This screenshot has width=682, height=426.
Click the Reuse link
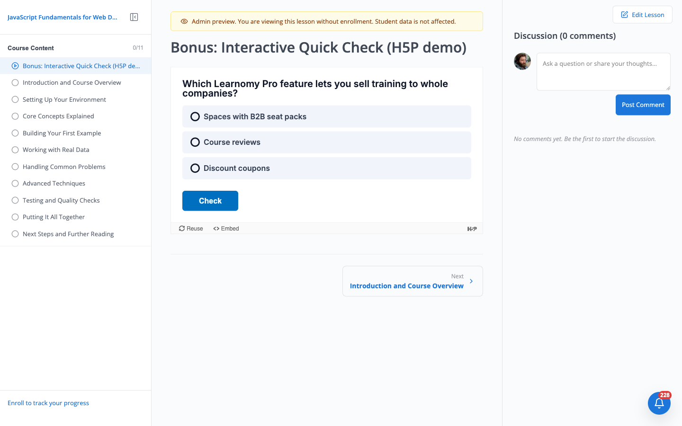point(191,229)
